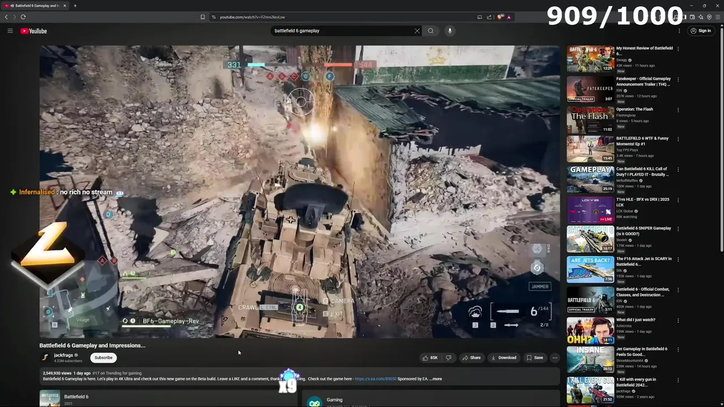Save the video to a playlist

[x=535, y=357]
